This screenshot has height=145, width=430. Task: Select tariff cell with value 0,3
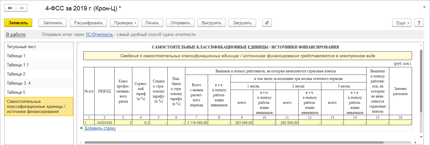(141, 123)
